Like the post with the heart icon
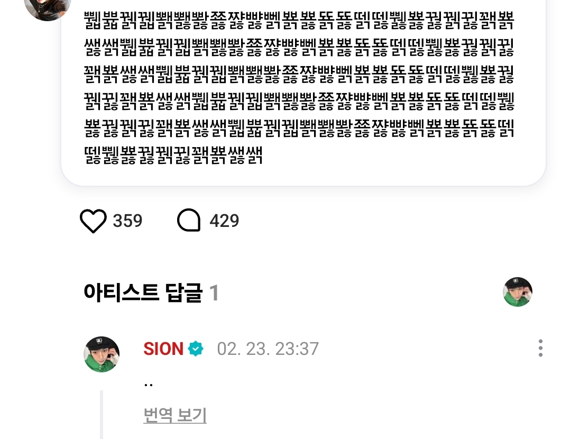 (93, 221)
